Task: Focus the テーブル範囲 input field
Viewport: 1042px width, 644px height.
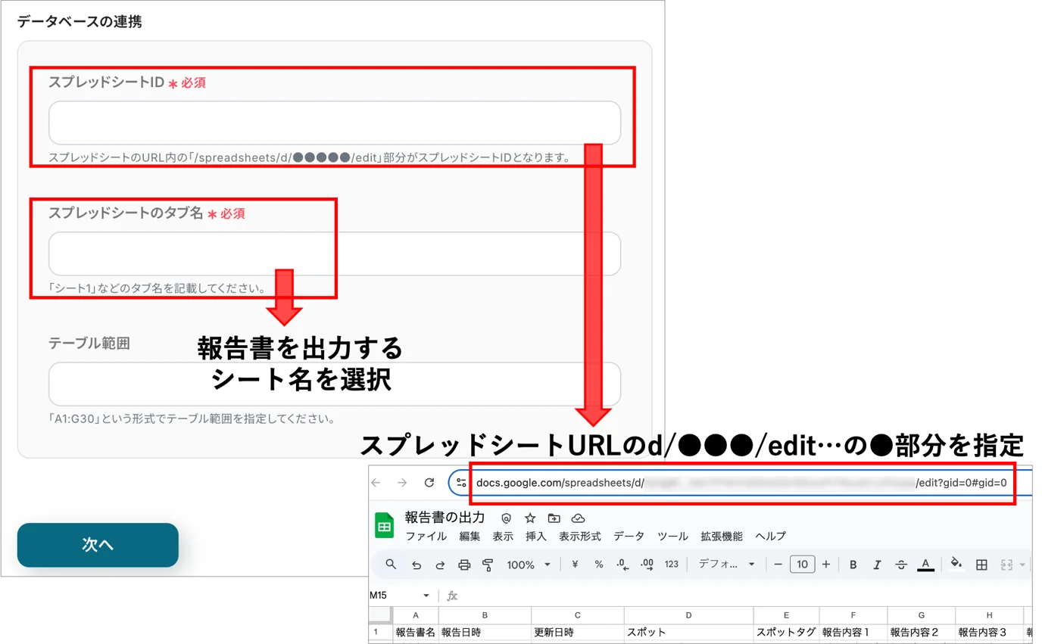Action: [x=335, y=384]
